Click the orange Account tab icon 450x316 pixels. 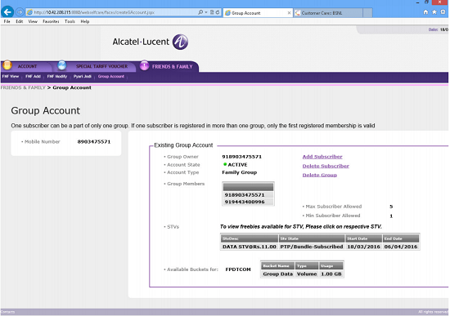click(7, 65)
